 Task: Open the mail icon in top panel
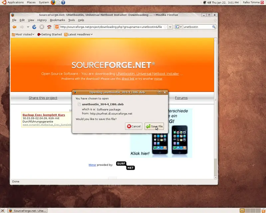click(x=58, y=2)
